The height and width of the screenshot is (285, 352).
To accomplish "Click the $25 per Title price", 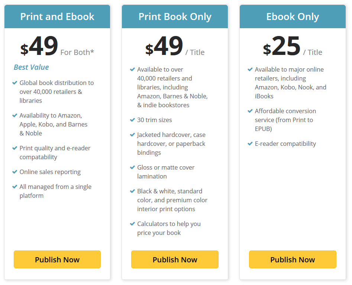I will (x=293, y=47).
